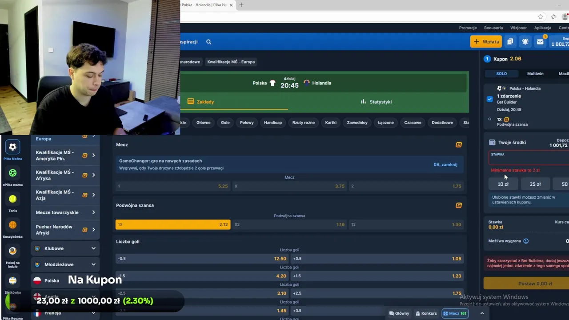Expand the Klubowe dropdown arrow
The image size is (569, 320).
pos(93,248)
